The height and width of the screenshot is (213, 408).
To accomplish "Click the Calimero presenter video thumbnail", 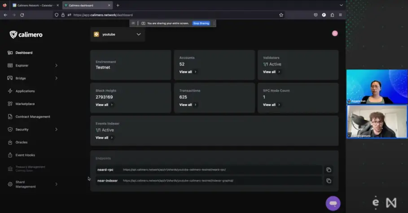I will pyautogui.click(x=377, y=122).
